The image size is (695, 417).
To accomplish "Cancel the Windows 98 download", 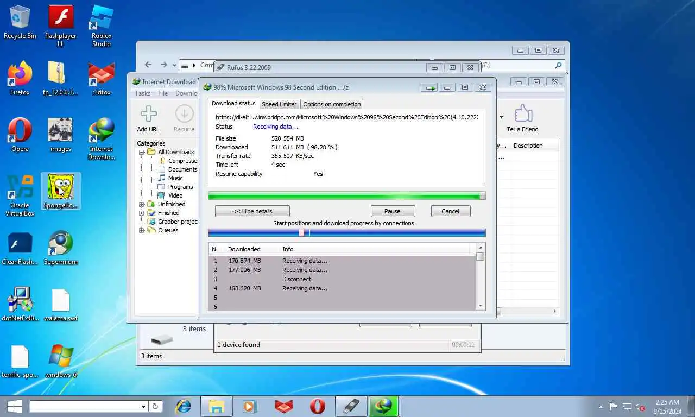I will pos(450,211).
